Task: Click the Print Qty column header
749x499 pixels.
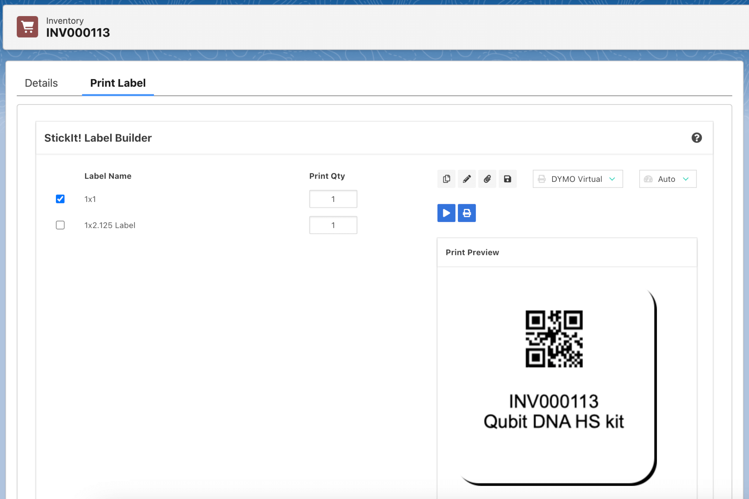Action: (327, 176)
